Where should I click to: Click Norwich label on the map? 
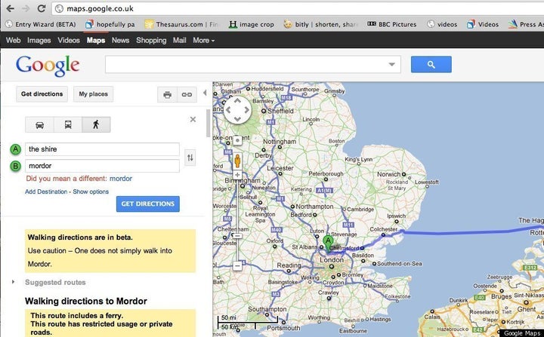389,174
